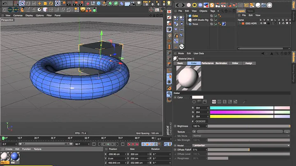Screen dimensions: 296x166
Task: Click the Position X stepper arrows
Action: point(125,154)
